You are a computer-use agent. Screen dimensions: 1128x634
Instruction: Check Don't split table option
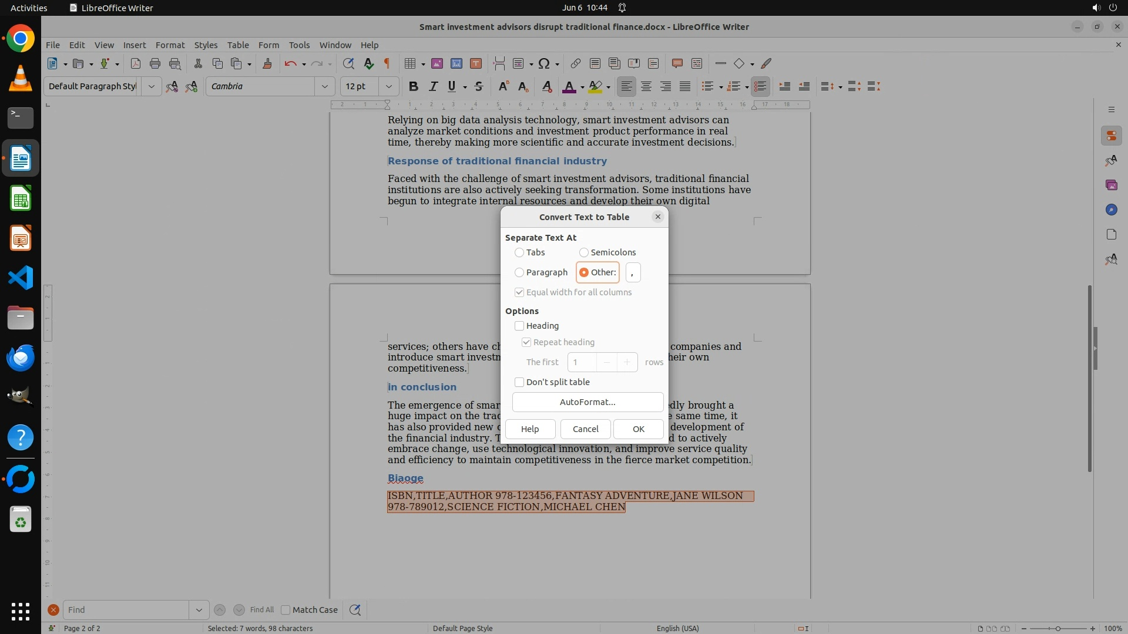[519, 382]
